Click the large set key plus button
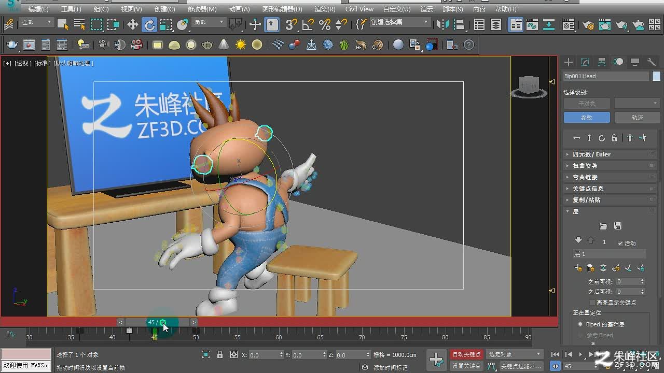 pos(436,360)
